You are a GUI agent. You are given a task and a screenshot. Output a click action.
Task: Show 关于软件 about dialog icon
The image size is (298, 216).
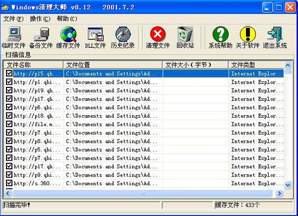point(248,37)
